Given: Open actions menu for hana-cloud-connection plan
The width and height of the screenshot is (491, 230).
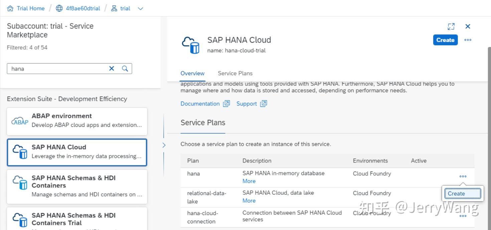Looking at the screenshot, I should pyautogui.click(x=463, y=216).
